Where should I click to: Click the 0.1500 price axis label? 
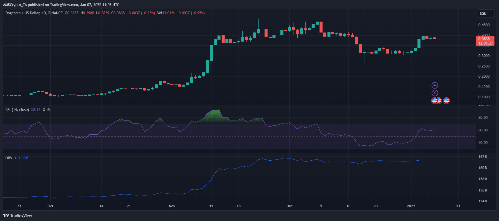tap(484, 87)
